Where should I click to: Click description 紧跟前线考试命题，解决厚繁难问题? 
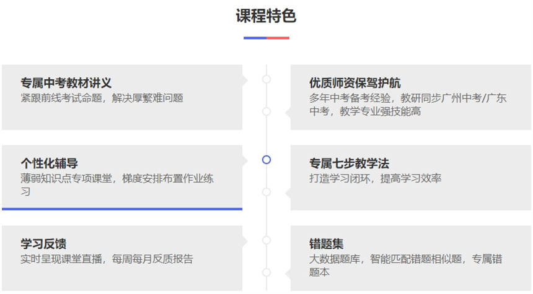click(102, 98)
